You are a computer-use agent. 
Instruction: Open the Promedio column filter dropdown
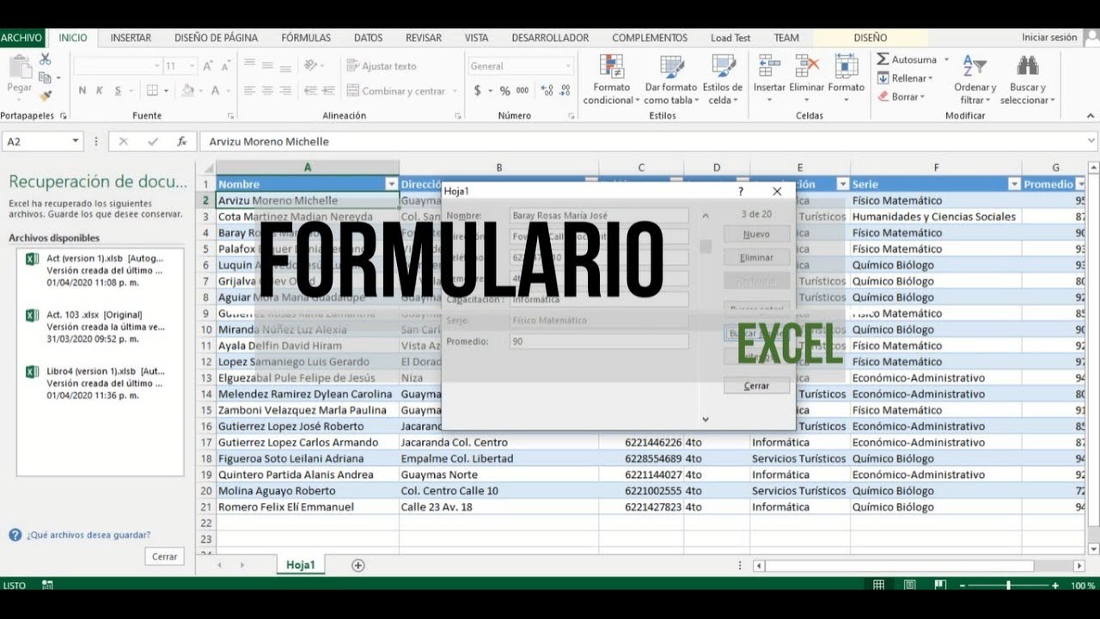click(1080, 184)
